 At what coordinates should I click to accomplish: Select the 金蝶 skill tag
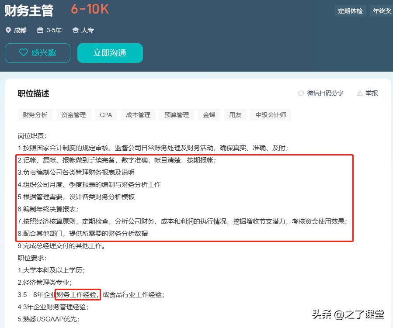pos(209,115)
